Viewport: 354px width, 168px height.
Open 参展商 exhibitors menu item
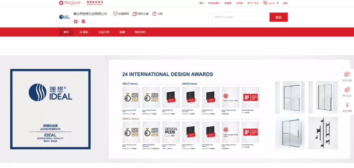(x=228, y=3)
